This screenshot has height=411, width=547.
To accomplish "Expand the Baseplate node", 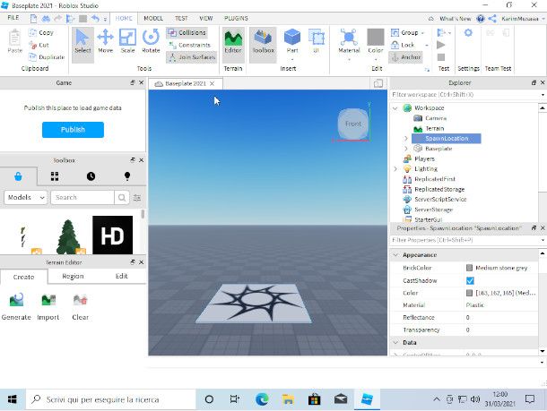I will coord(405,149).
